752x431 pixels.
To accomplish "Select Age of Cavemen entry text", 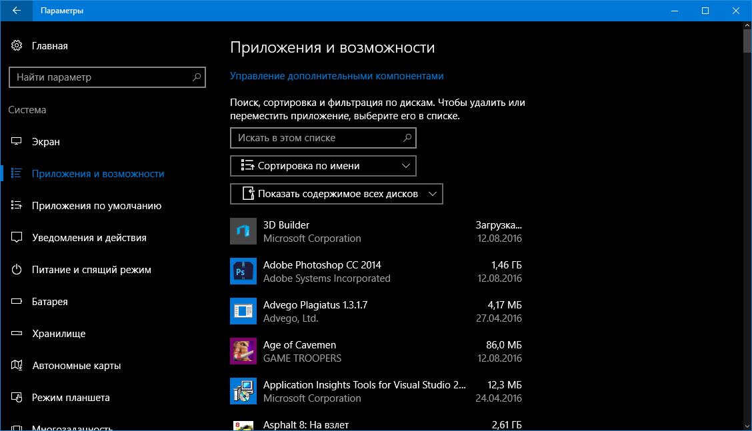I will click(x=300, y=344).
